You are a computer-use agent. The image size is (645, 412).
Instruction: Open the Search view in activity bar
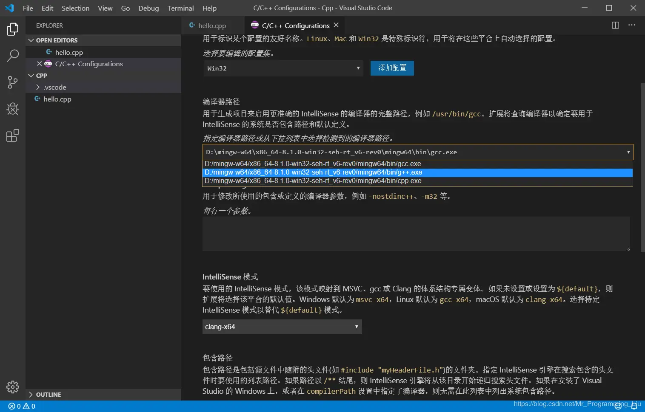(x=13, y=56)
